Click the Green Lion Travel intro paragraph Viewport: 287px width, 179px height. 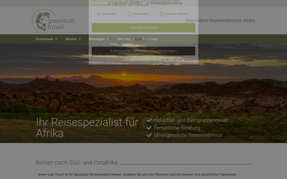pos(137,174)
